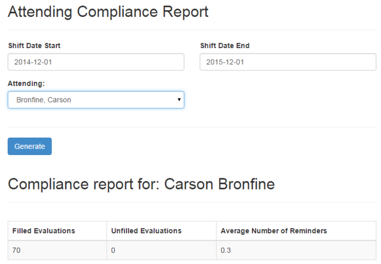This screenshot has height=264, width=381.
Task: Click the empty area beside the Generate button
Action: [194, 146]
